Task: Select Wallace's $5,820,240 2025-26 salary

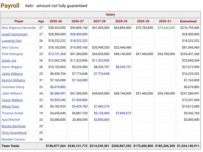Action: pos(58,100)
